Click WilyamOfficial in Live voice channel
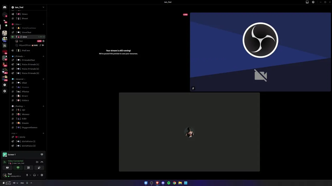The image size is (332, 186). tap(30, 45)
